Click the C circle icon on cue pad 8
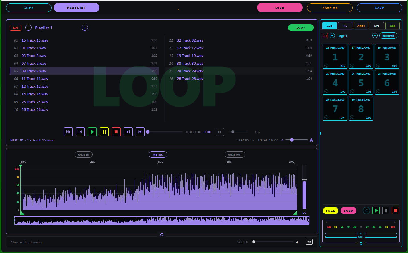Image resolution: width=408 pixels, height=253 pixels. click(x=352, y=117)
